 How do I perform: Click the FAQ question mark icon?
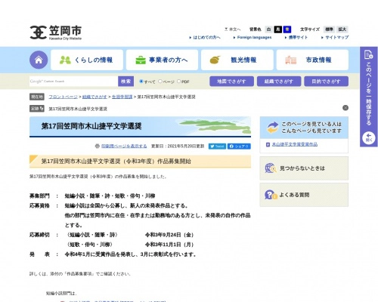click(271, 195)
